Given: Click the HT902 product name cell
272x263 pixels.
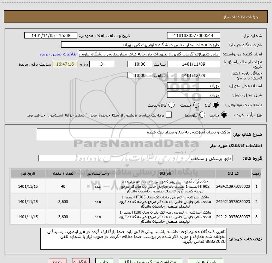Looking at the screenshot, I should [x=165, y=186].
